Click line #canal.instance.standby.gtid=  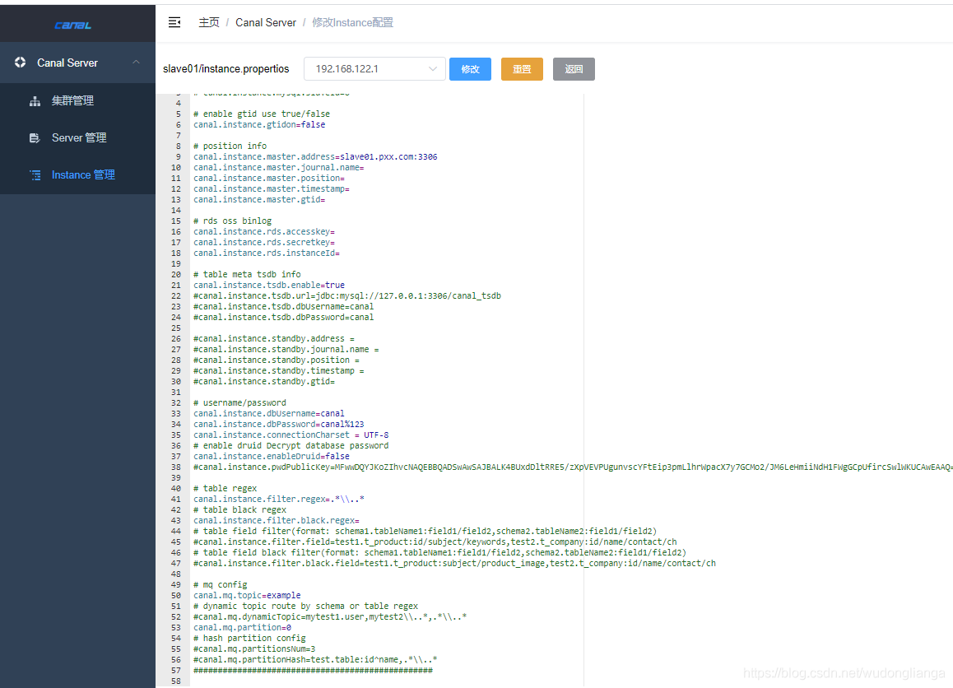point(264,382)
